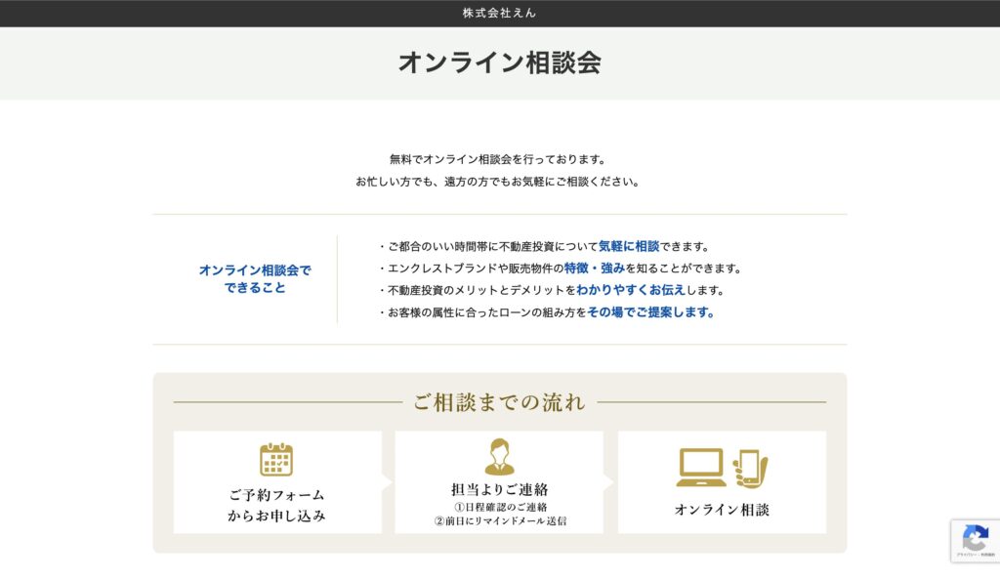Click the laptop icon in the third step

701,468
